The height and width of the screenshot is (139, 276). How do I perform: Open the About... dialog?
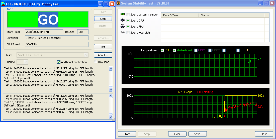point(103,55)
